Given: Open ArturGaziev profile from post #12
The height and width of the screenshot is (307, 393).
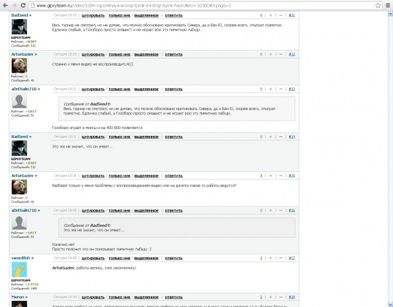Looking at the screenshot, I should [24, 54].
